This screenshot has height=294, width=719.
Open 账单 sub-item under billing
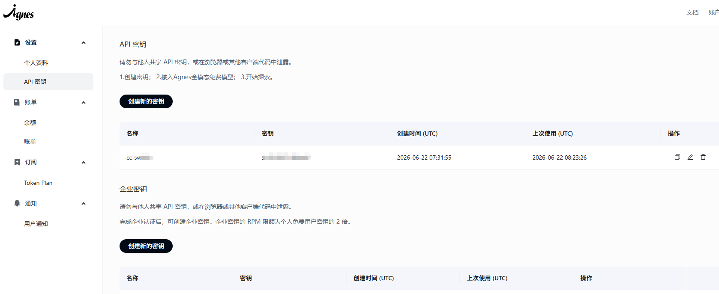pyautogui.click(x=30, y=142)
